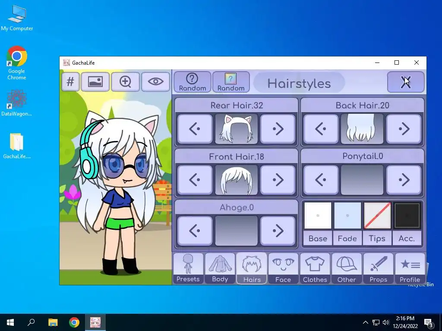Open the Face tab
This screenshot has height=331, width=442.
(x=283, y=268)
